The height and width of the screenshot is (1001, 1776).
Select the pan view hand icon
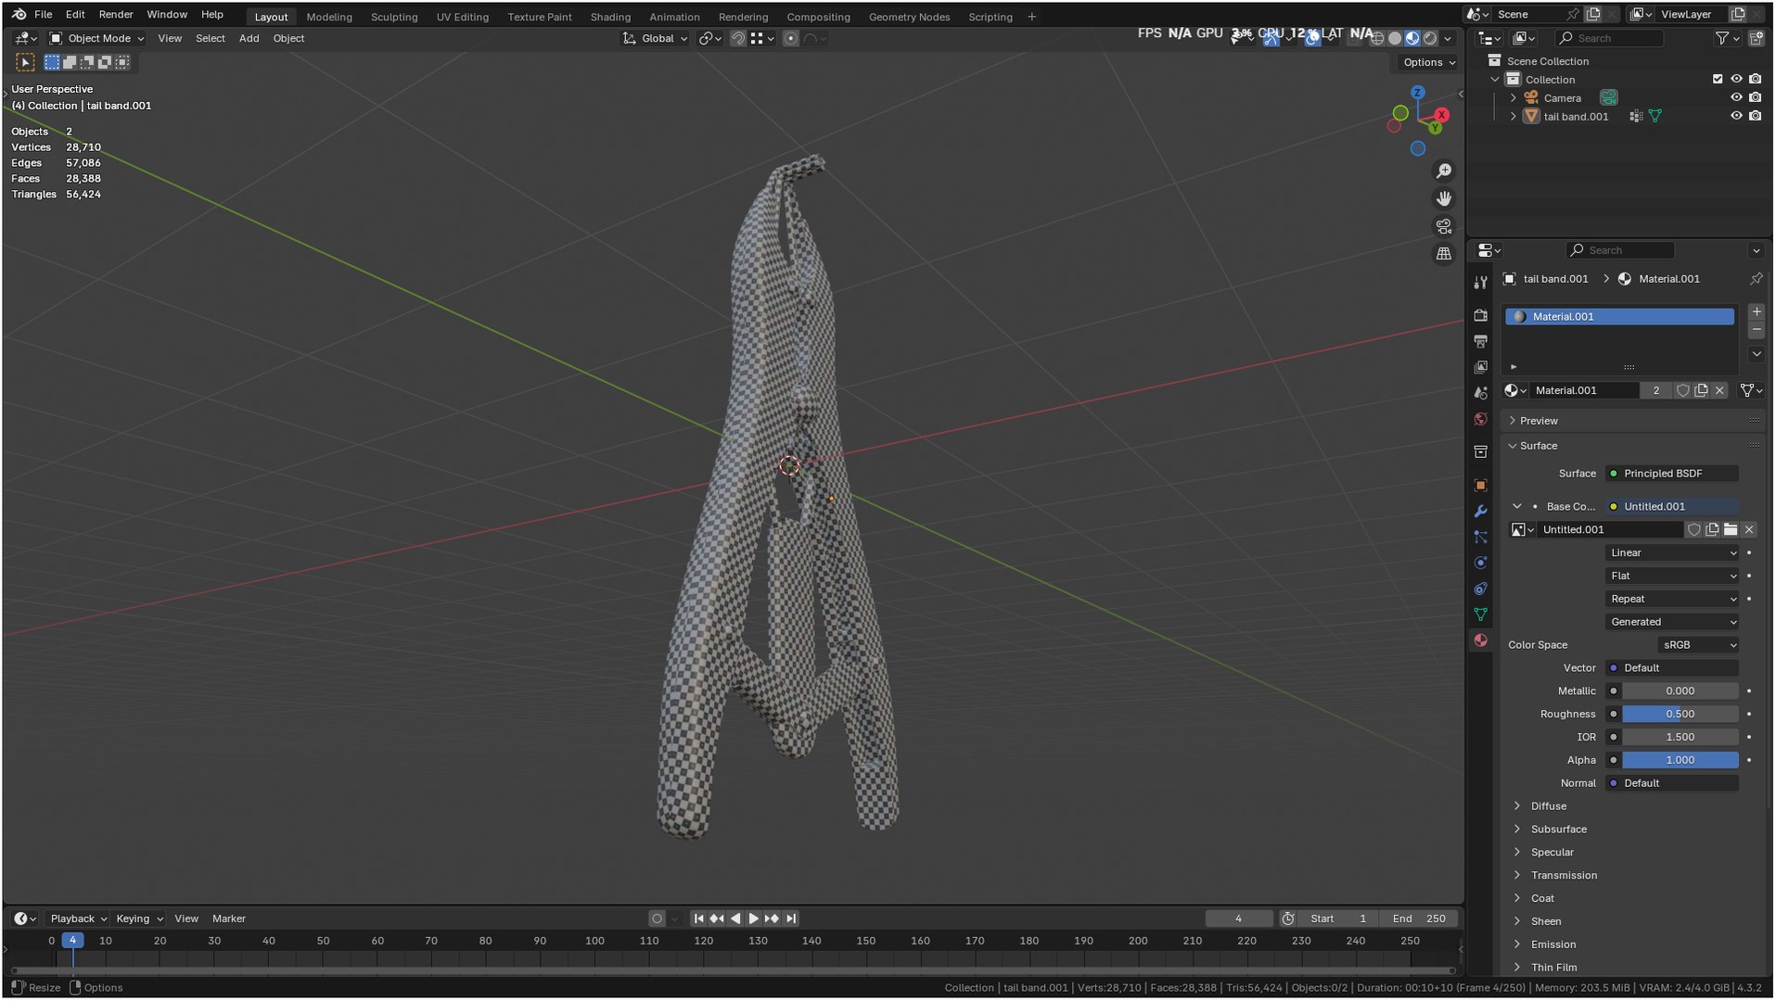1444,198
